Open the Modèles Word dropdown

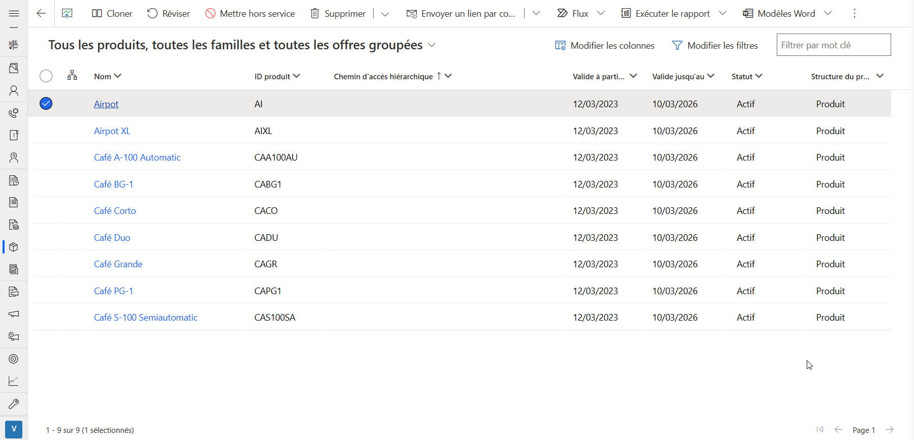pos(787,14)
